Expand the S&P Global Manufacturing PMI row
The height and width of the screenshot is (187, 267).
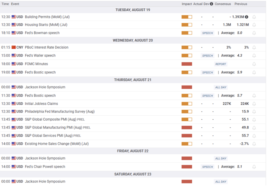[133, 128]
